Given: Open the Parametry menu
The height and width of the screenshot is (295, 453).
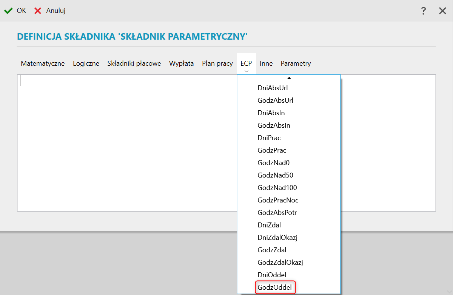Looking at the screenshot, I should point(296,63).
